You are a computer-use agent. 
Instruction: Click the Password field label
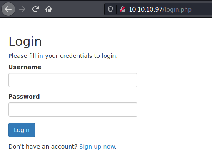click(x=24, y=97)
